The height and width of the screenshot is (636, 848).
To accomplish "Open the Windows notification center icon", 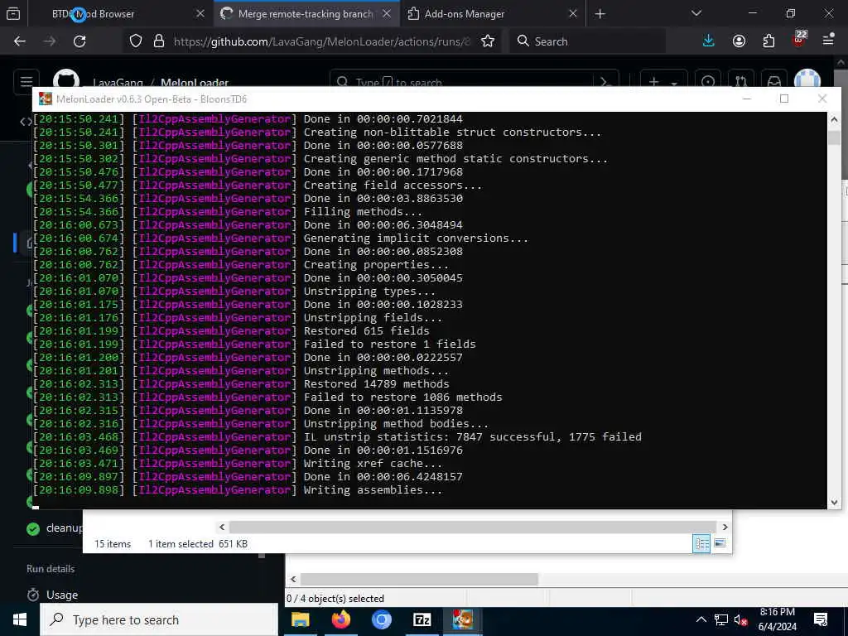I will pyautogui.click(x=821, y=619).
